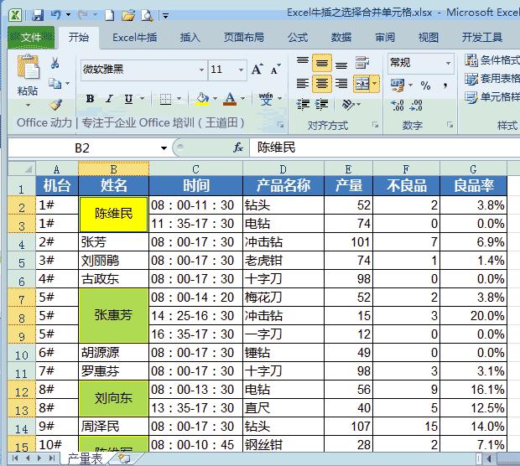Switch to the 插入 Insert tab

pyautogui.click(x=190, y=37)
